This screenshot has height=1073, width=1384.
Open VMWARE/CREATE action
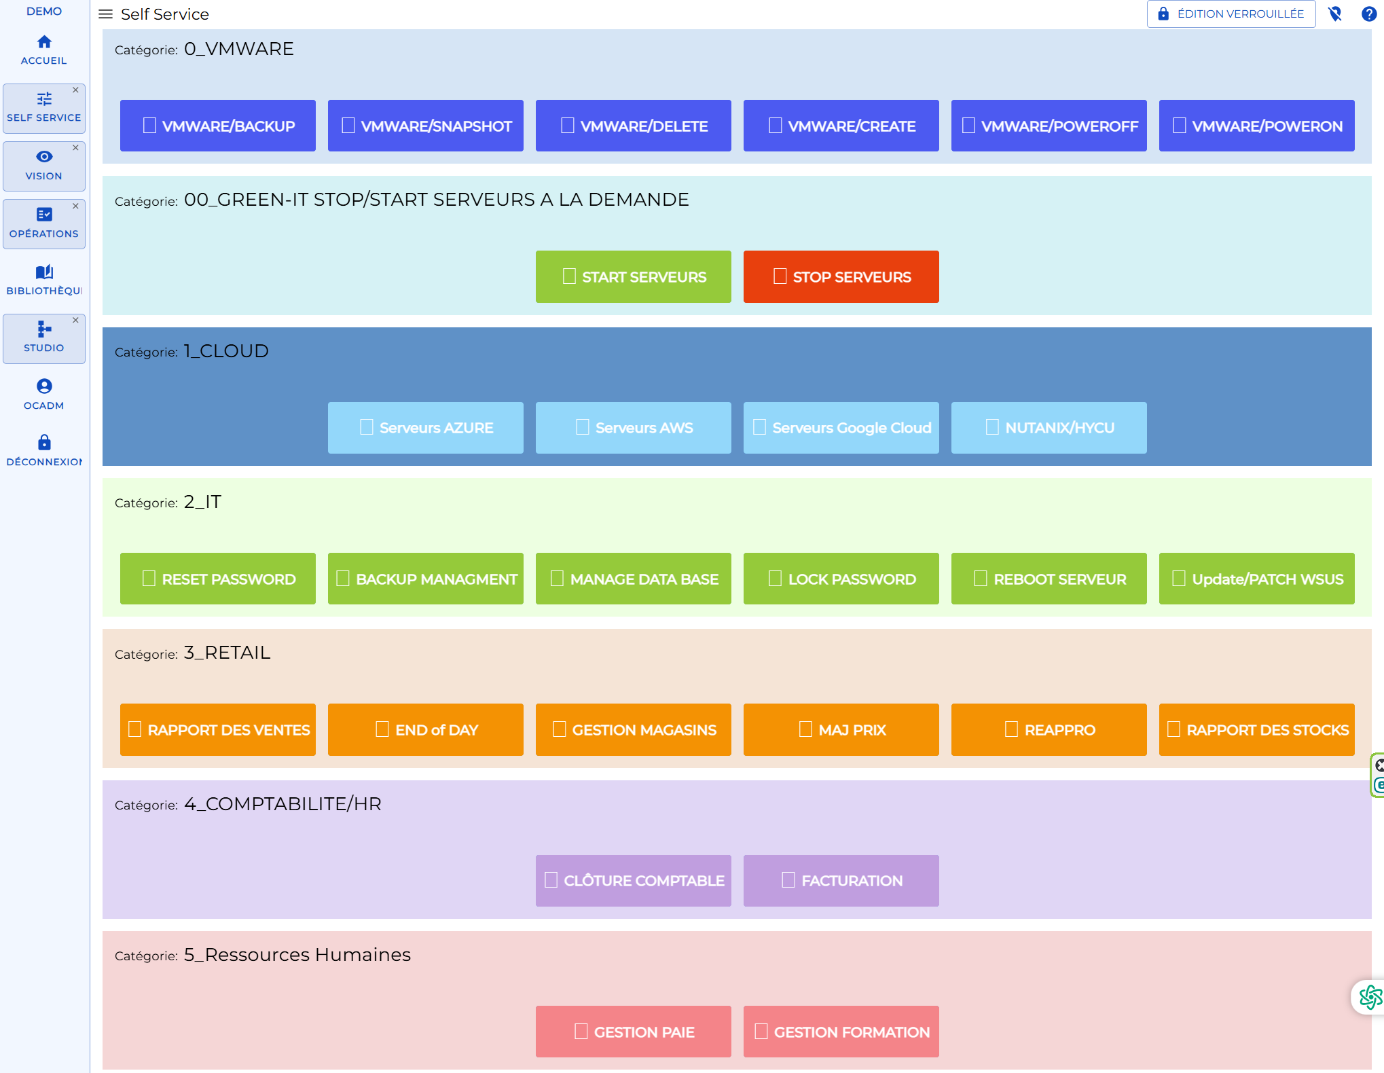point(841,126)
